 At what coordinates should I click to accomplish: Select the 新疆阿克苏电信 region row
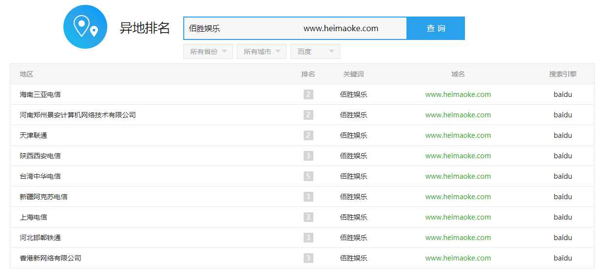pos(302,197)
